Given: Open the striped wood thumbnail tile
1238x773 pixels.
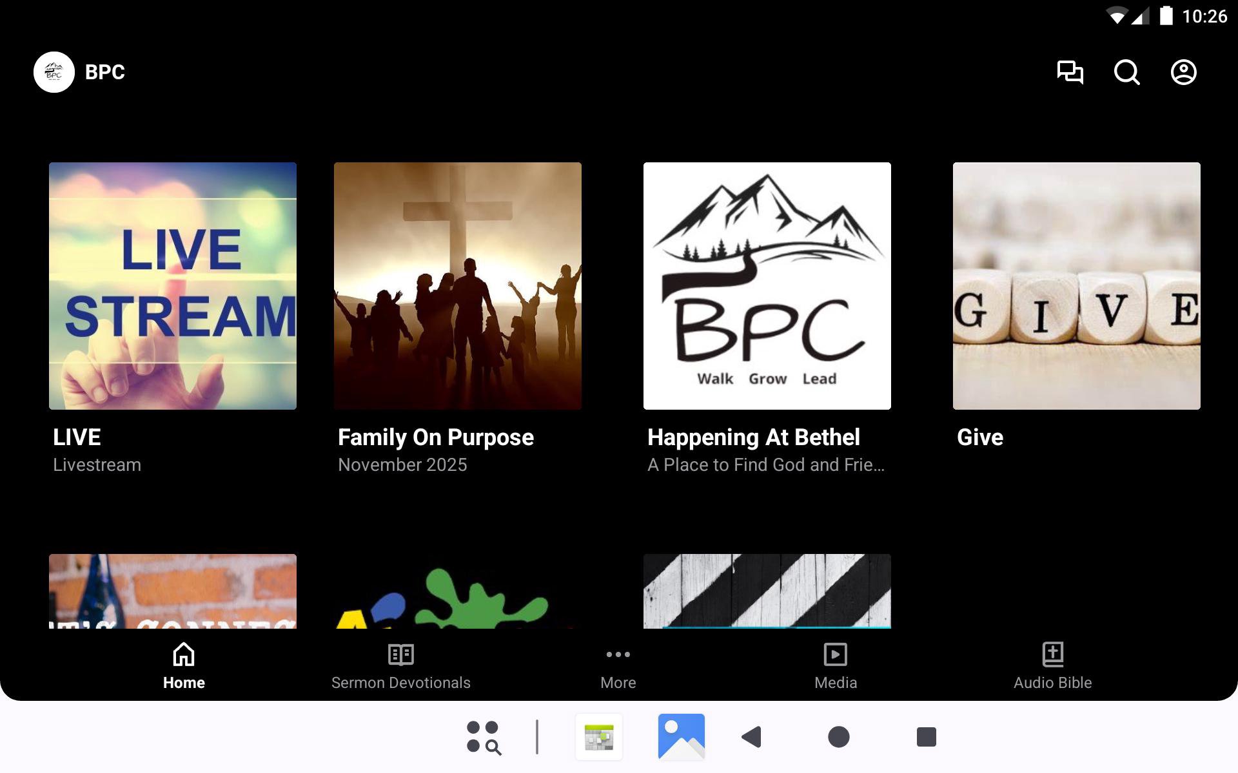Looking at the screenshot, I should 767,591.
